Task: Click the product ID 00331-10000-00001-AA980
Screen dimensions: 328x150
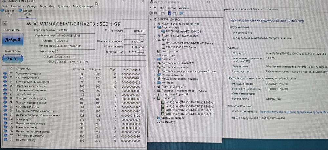Action: 269,118
